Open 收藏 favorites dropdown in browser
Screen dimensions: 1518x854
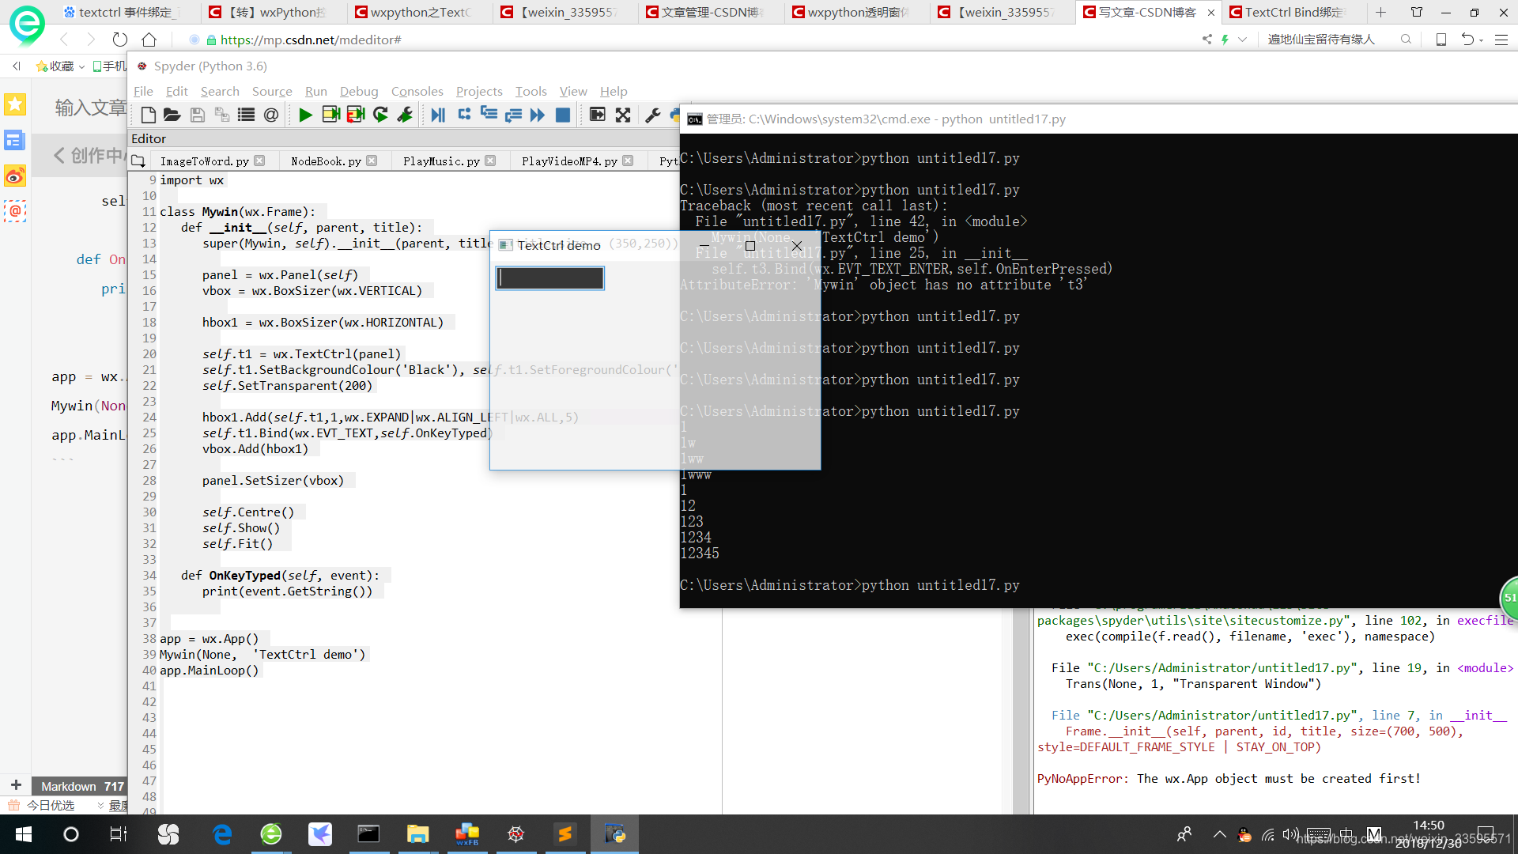point(60,66)
